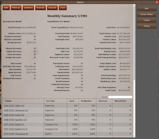The height and width of the screenshot is (139, 159).
Task: Close the Reports window
Action: pyautogui.click(x=157, y=2)
